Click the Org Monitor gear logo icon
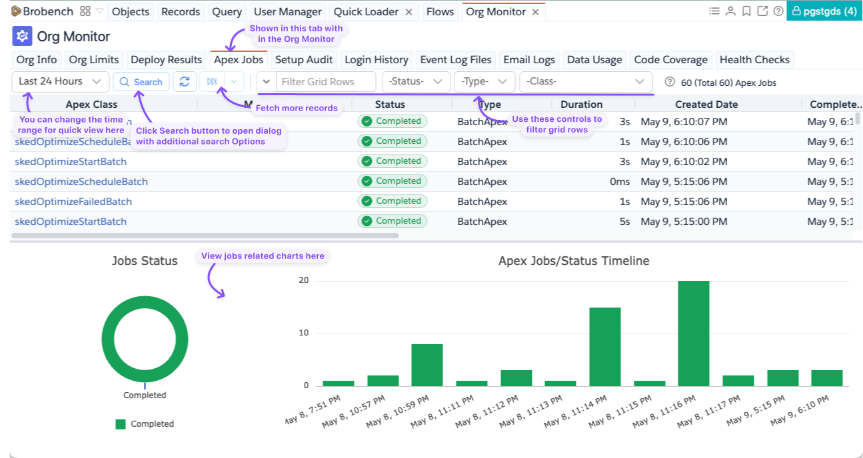 pyautogui.click(x=23, y=36)
